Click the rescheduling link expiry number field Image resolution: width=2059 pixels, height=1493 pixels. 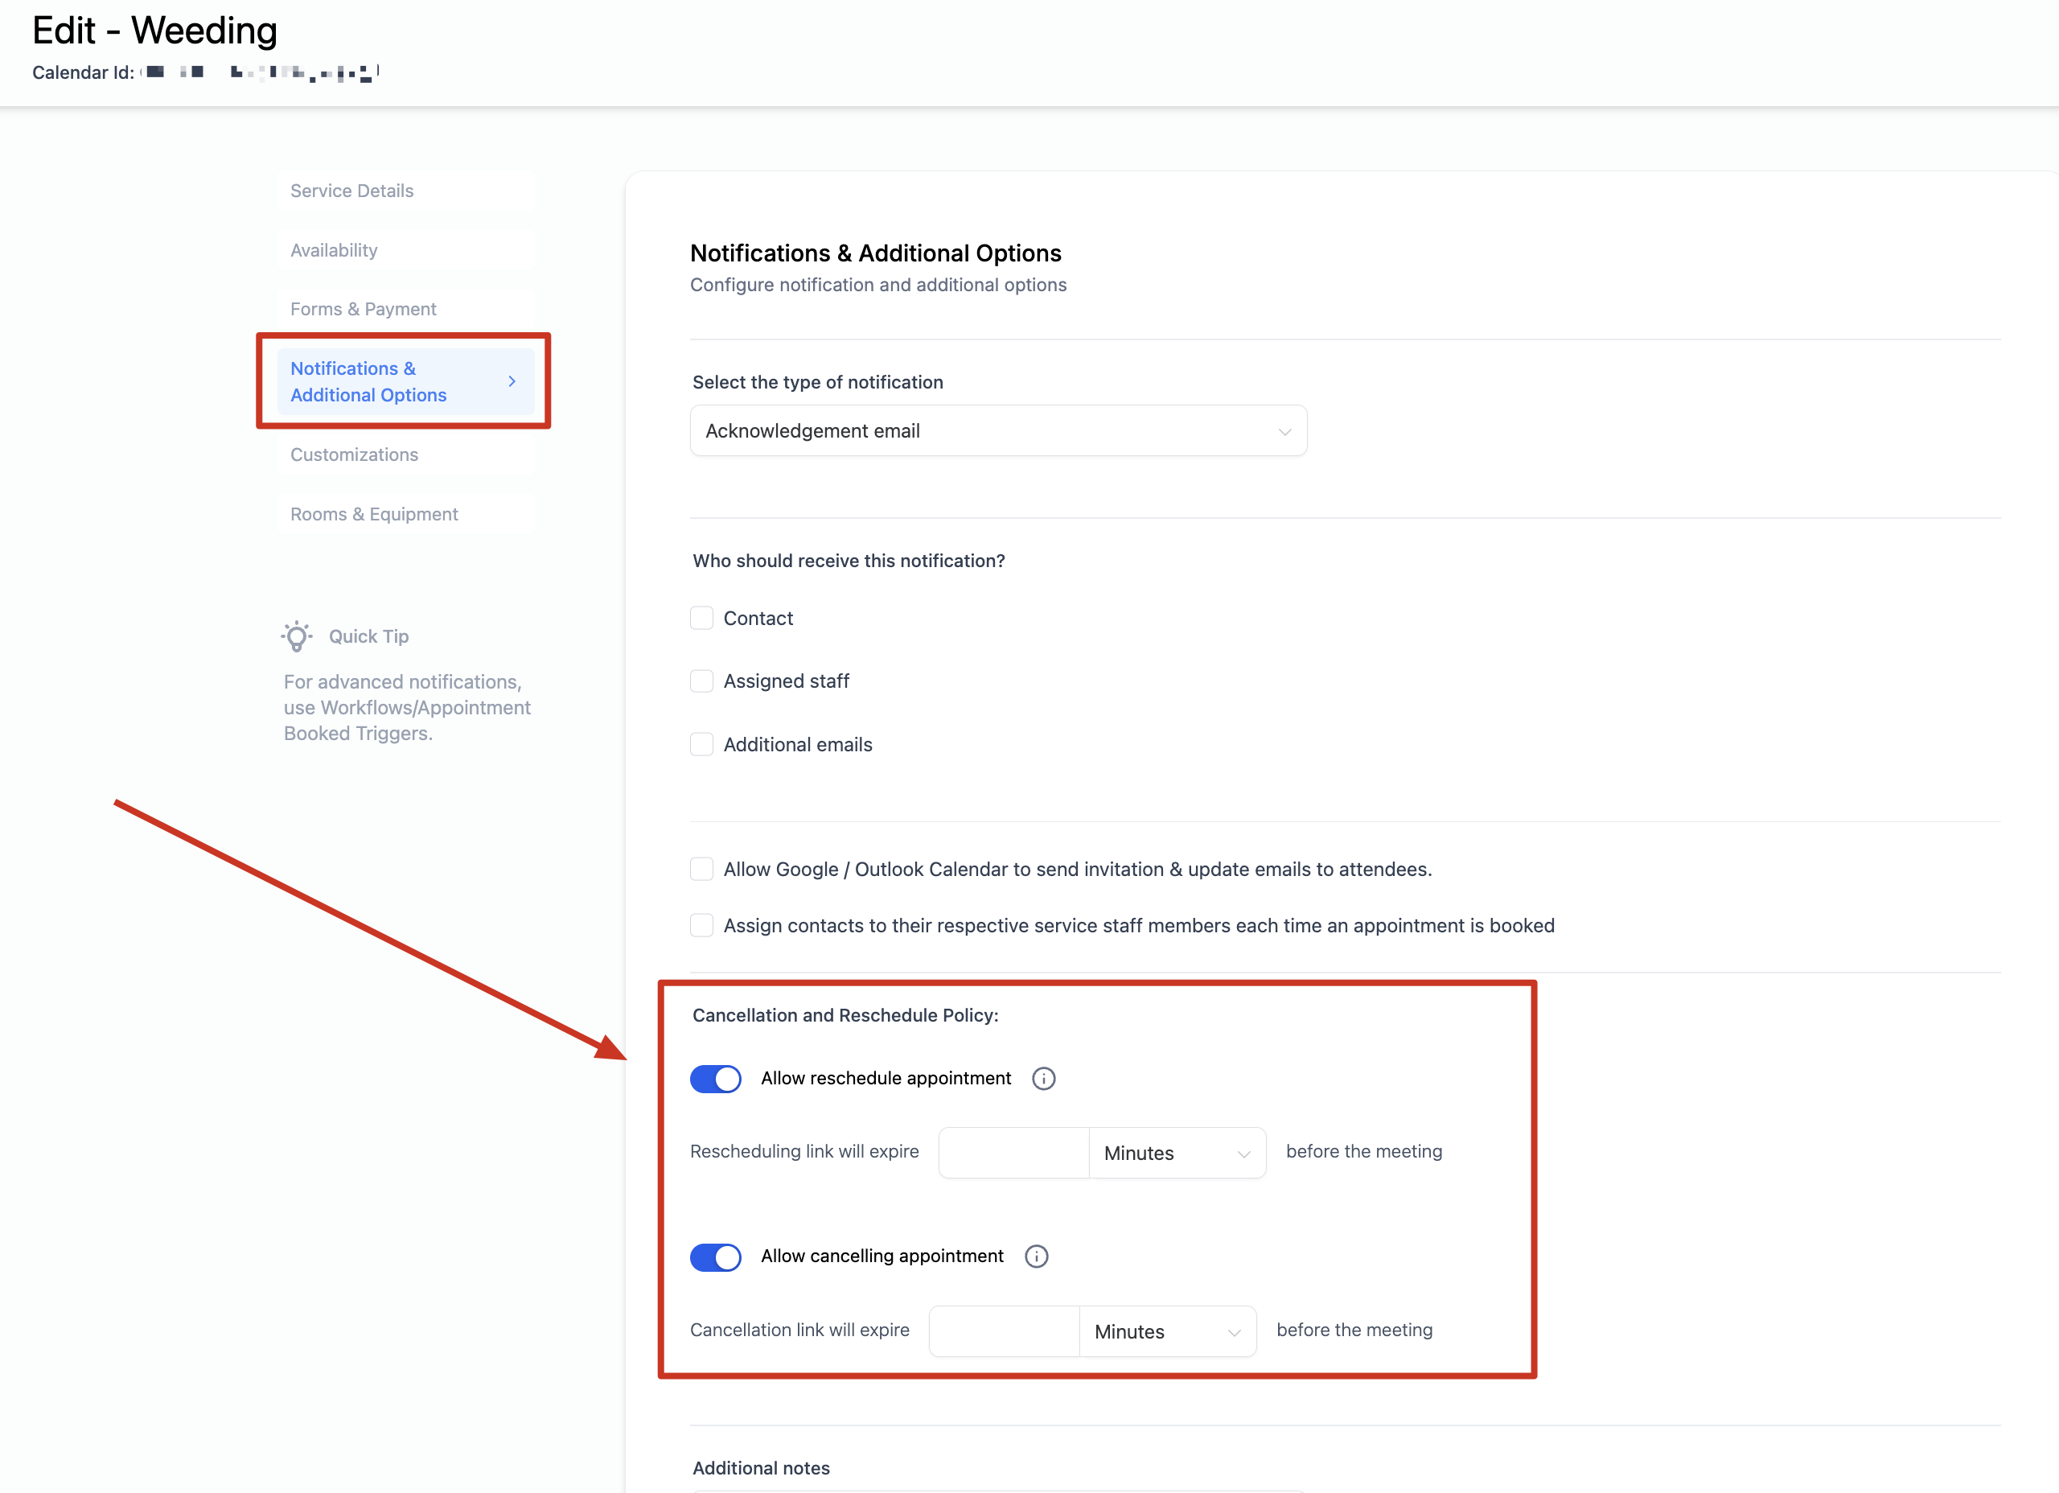[1013, 1153]
